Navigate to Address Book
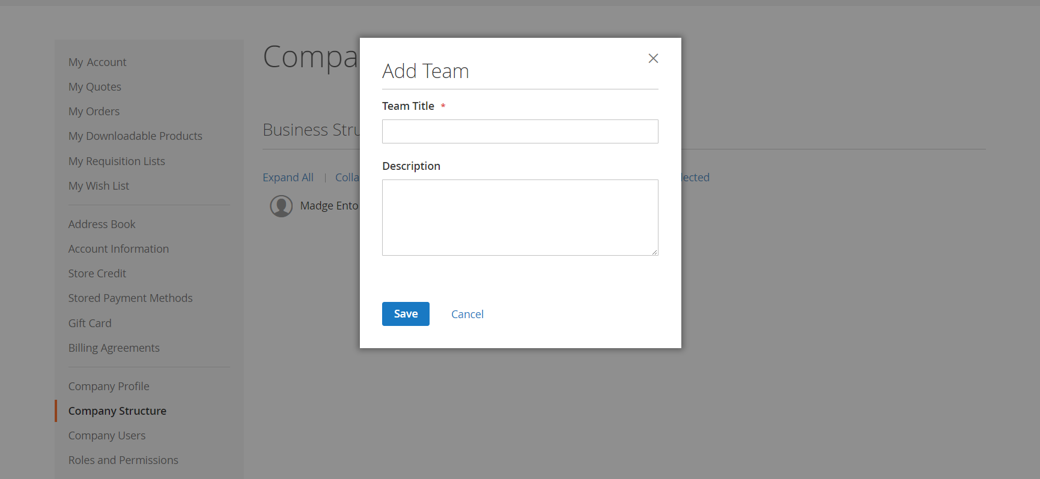 pos(102,224)
